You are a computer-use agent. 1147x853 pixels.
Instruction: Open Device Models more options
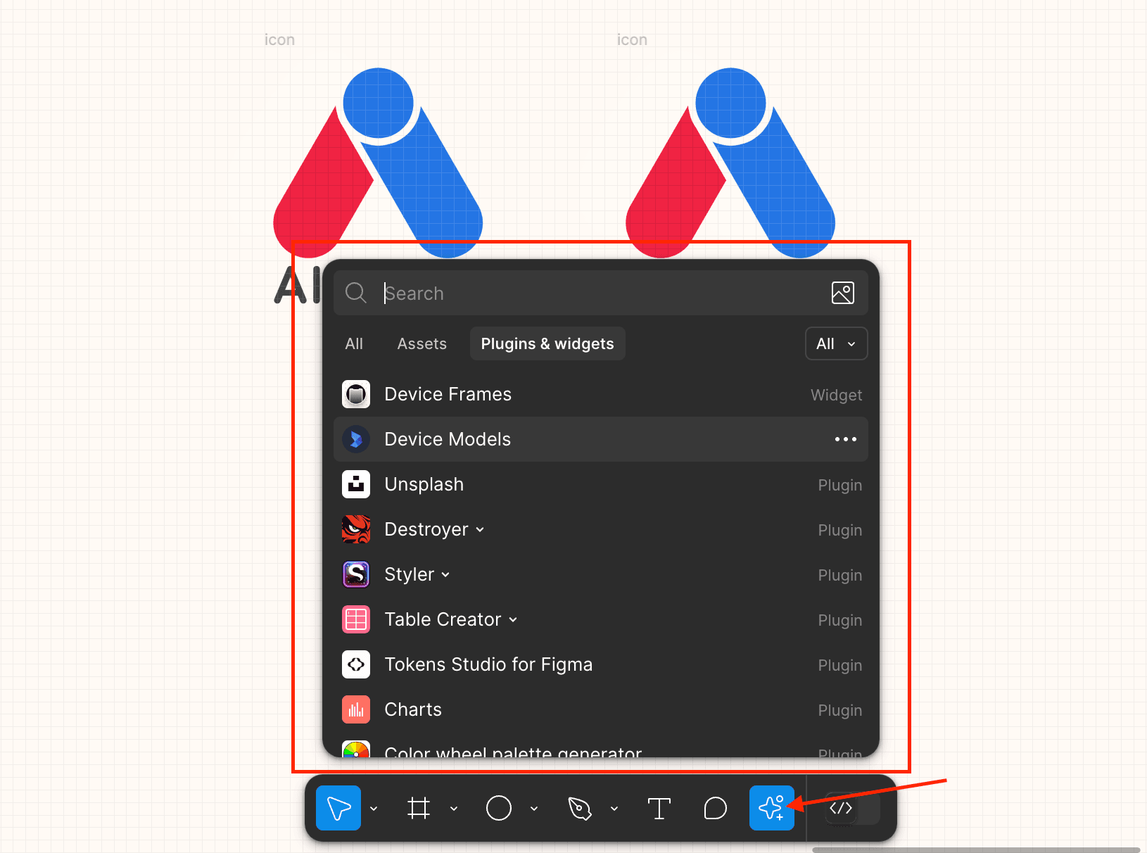pos(846,439)
